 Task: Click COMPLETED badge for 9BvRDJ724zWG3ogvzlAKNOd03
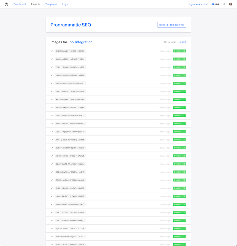click(180, 236)
